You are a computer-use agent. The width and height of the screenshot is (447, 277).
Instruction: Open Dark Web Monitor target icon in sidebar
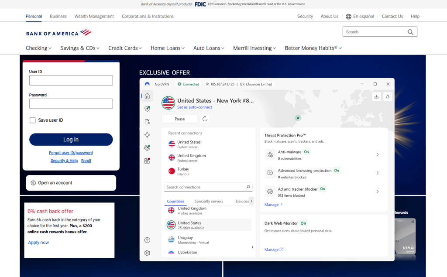click(147, 147)
